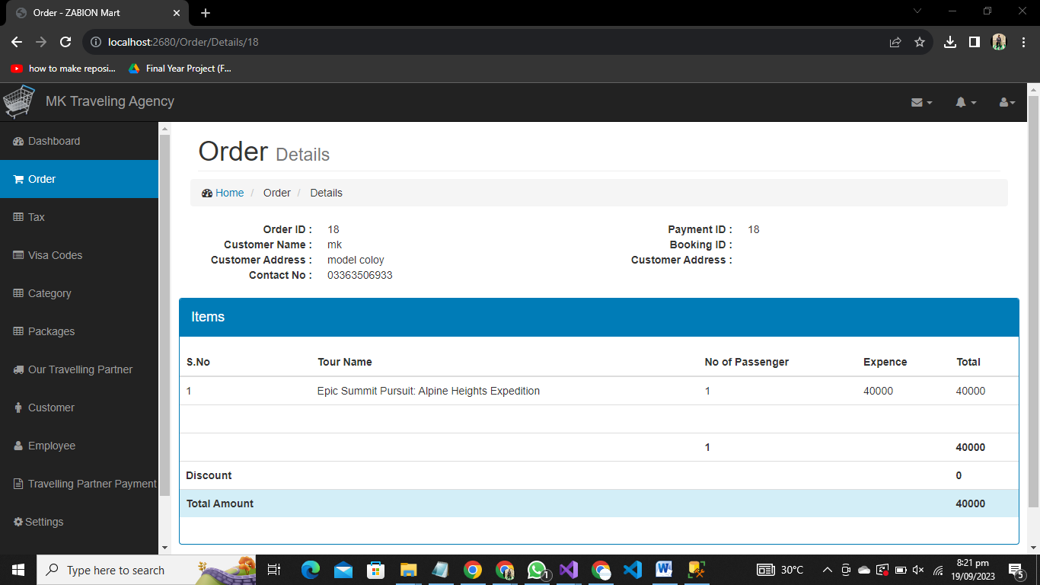Open the Order breadcrumb link

[x=277, y=193]
